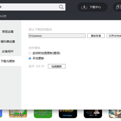Click version text 0.0.18
This screenshot has height=121, width=121.
tap(40, 66)
